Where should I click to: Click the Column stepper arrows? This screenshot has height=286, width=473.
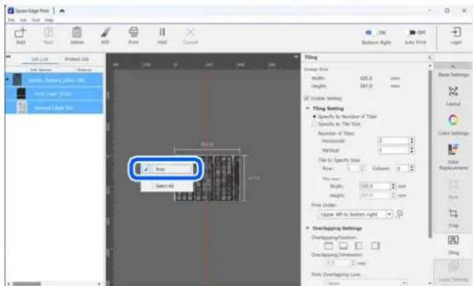(x=412, y=168)
